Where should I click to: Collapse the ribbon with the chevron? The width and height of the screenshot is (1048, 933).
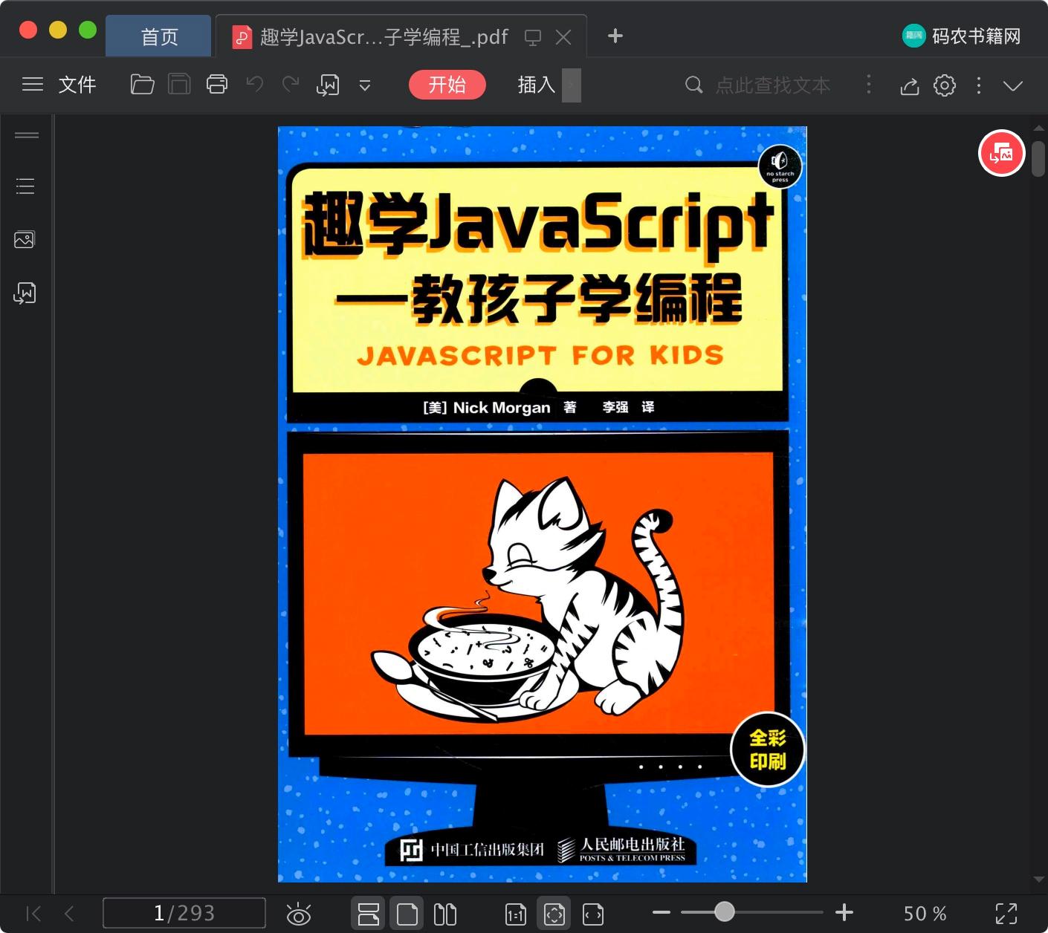tap(1013, 85)
